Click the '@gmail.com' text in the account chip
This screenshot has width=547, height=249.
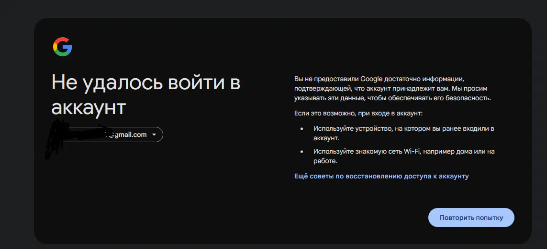(127, 135)
